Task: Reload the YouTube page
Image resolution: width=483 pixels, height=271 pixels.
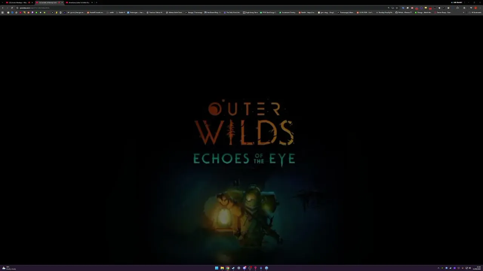Action: (12, 8)
